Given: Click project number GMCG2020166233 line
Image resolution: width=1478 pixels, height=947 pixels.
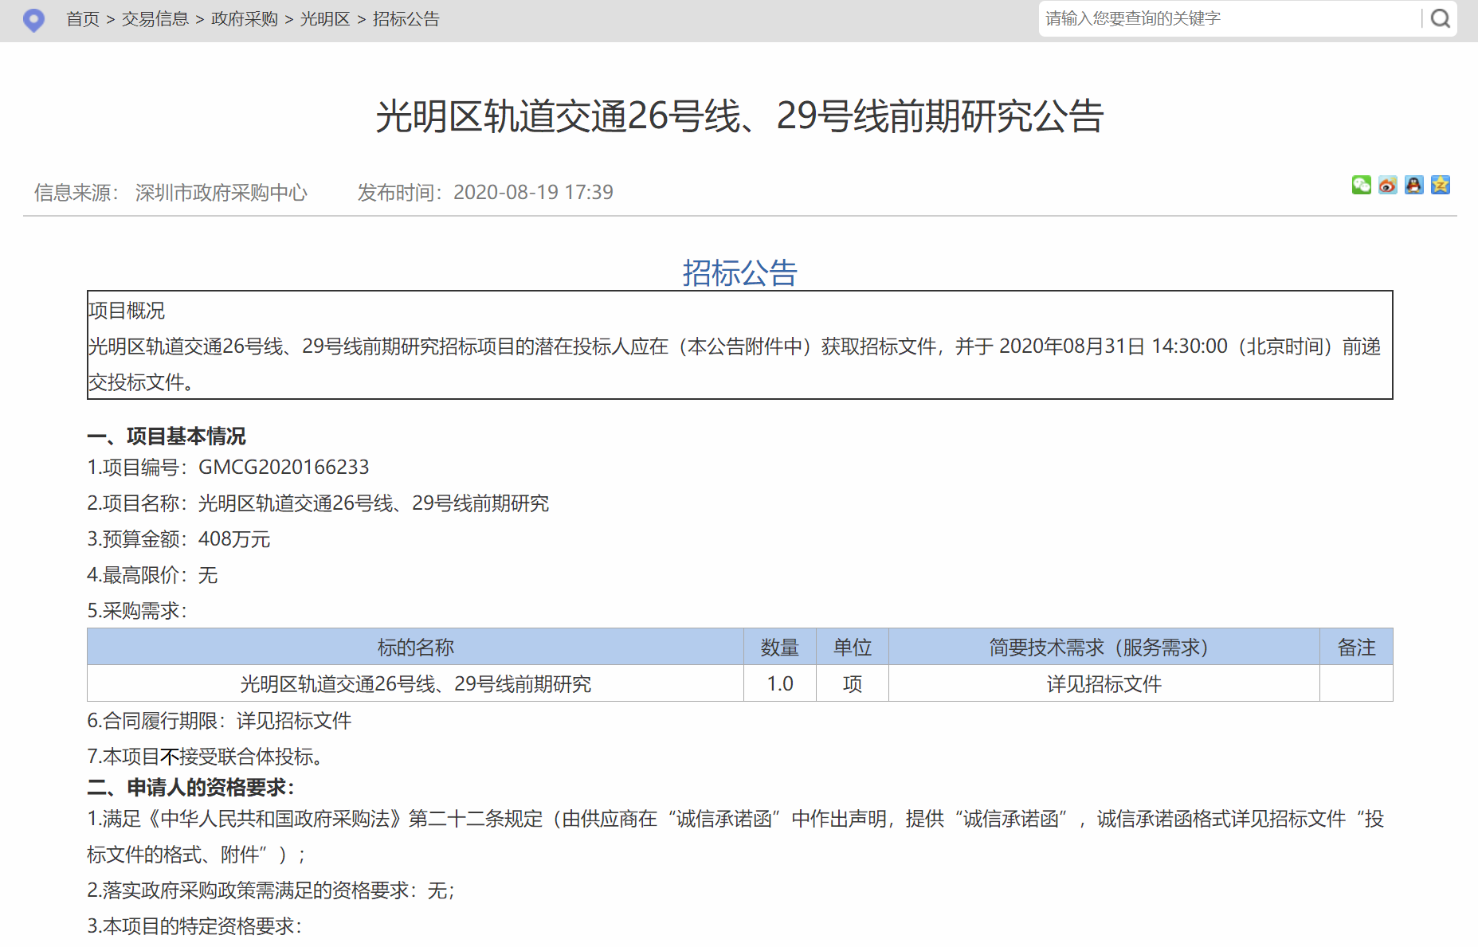Looking at the screenshot, I should coord(228,468).
